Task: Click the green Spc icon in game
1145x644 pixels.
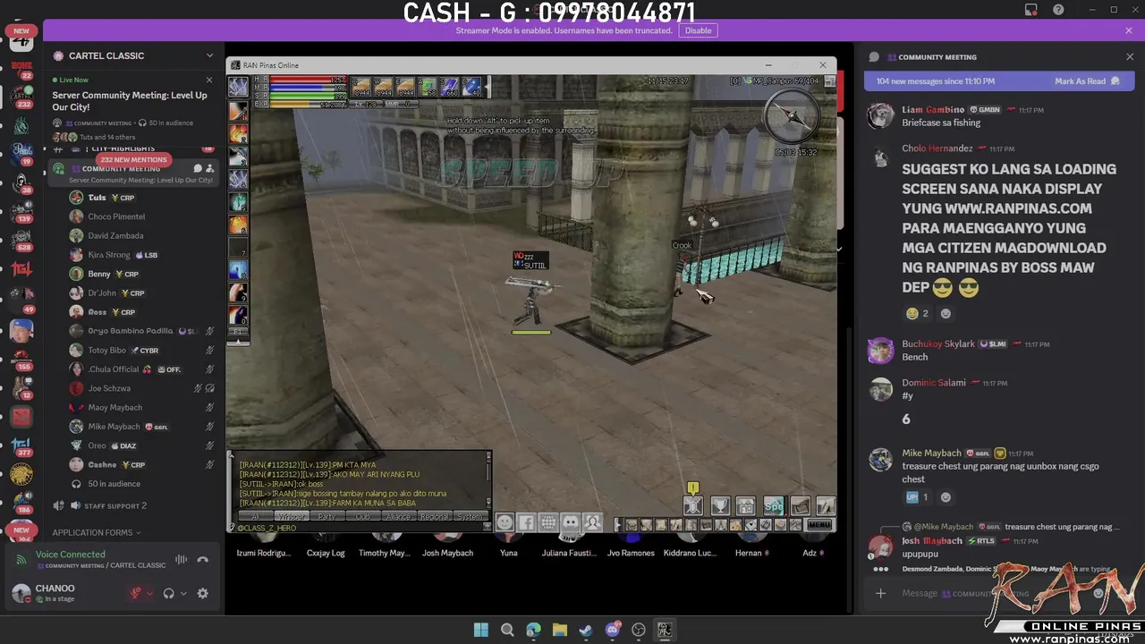Action: 773,506
